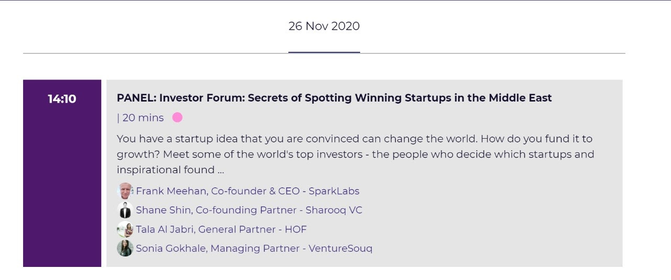Open Tala Al Jabri HOF speaker link
This screenshot has width=671, height=280.
(x=221, y=229)
